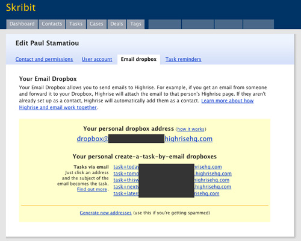Click the Edit Paul Stamatiou heading
Screen dimensions: 301x241
[47, 43]
